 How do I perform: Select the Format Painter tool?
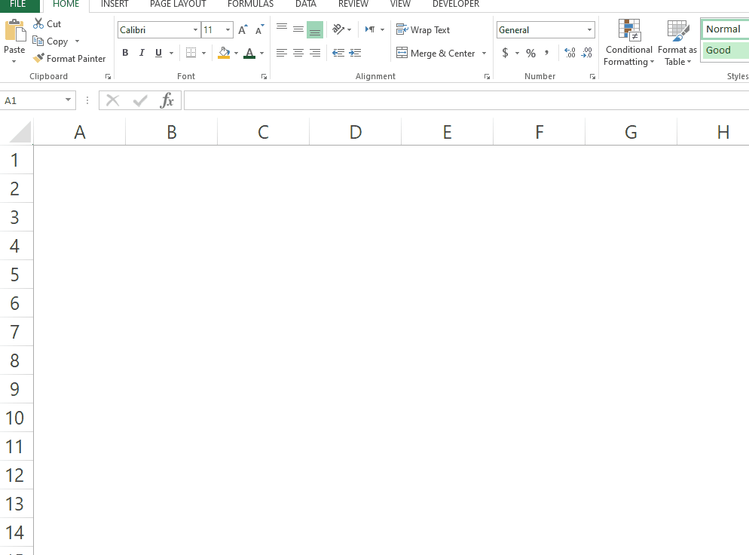coord(70,58)
